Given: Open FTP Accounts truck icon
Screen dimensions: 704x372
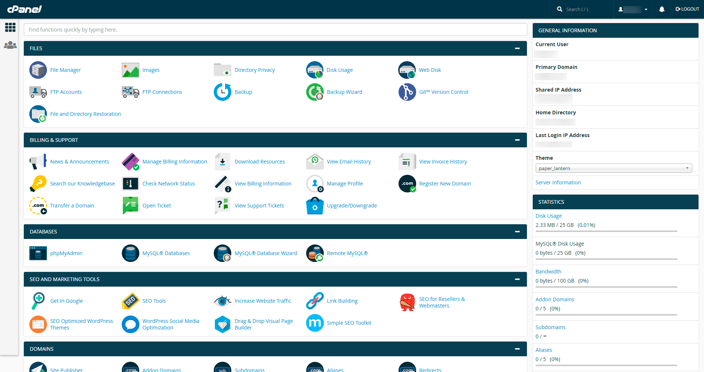Looking at the screenshot, I should [38, 92].
